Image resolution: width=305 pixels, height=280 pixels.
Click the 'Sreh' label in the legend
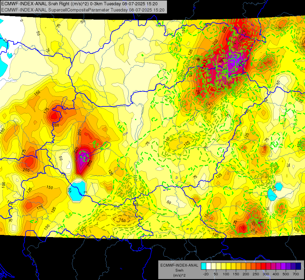[179, 270]
